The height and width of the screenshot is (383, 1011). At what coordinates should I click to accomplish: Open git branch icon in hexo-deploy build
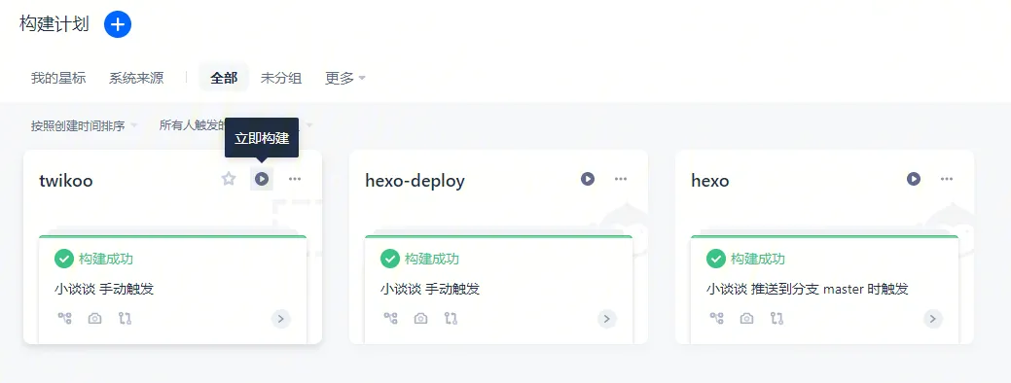point(451,318)
